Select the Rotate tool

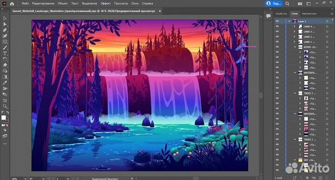coord(5,59)
